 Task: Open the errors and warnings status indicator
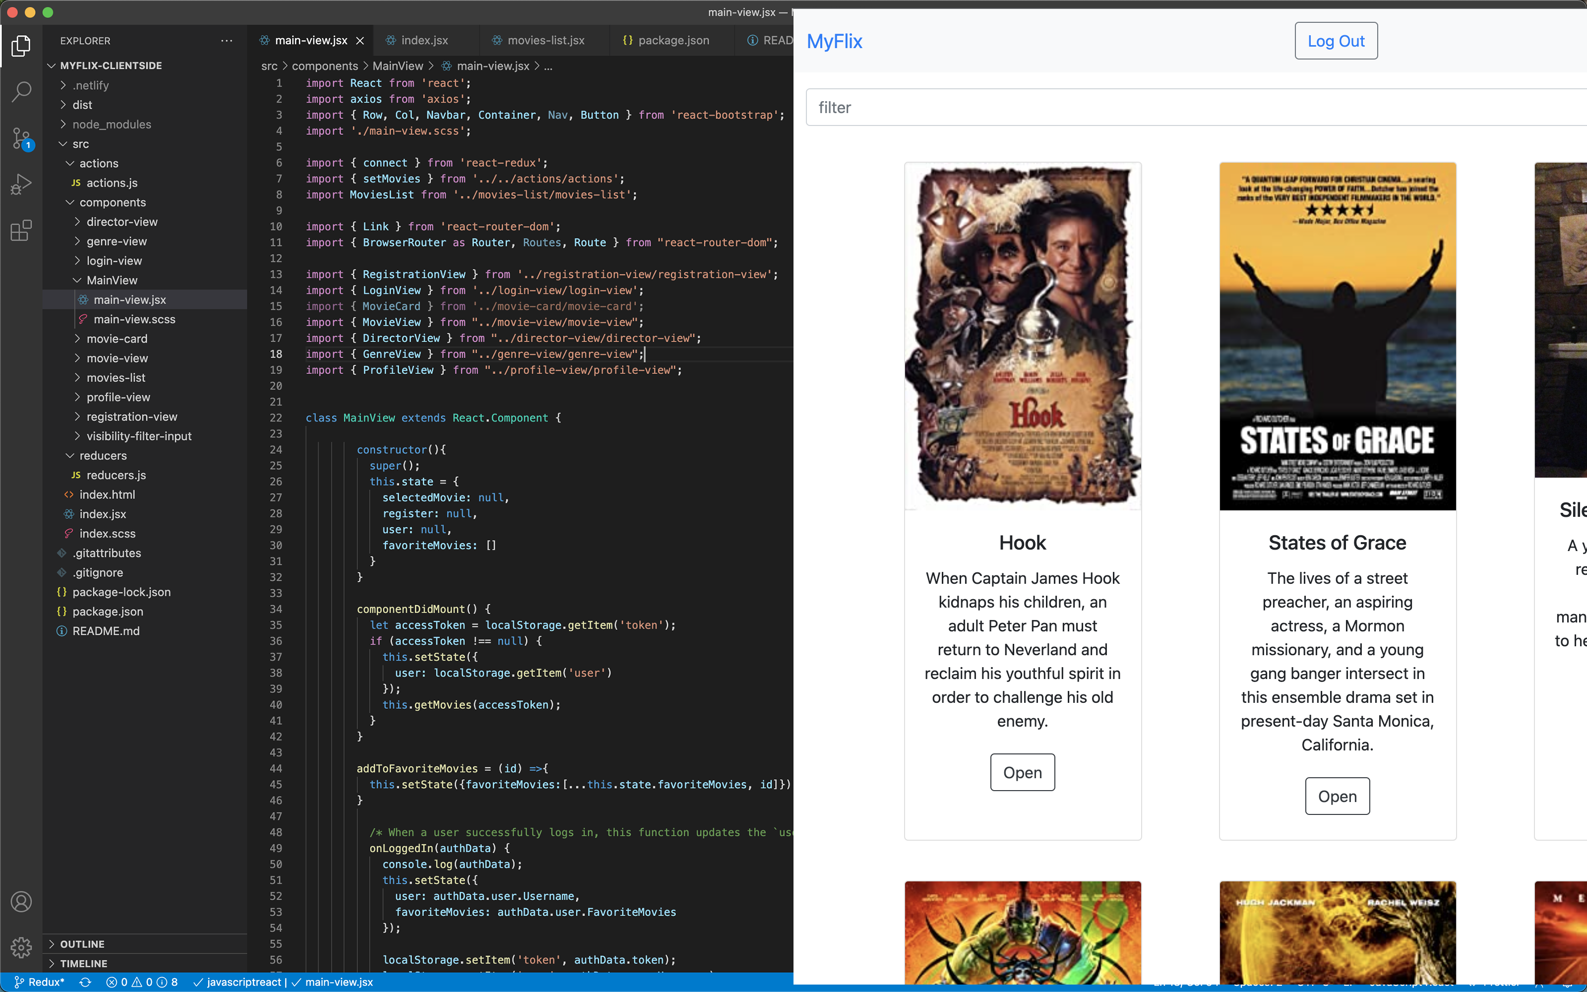tap(142, 982)
